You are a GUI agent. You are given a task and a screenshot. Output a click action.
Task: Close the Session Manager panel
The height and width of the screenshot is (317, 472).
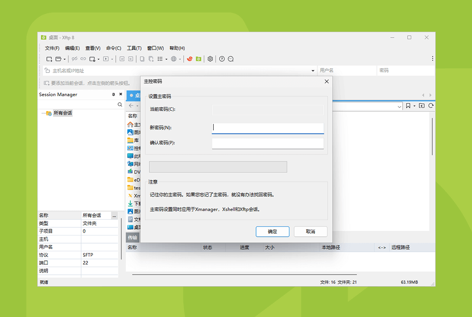point(121,94)
